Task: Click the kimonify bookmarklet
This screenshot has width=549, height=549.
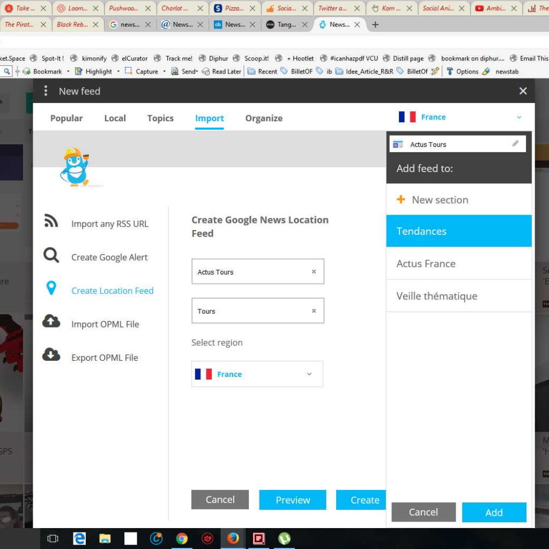Action: point(88,58)
